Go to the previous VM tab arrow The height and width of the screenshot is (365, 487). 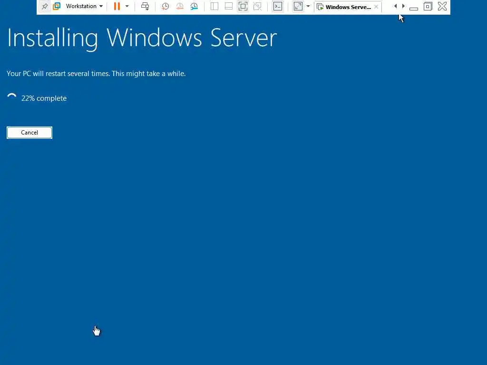tap(395, 6)
